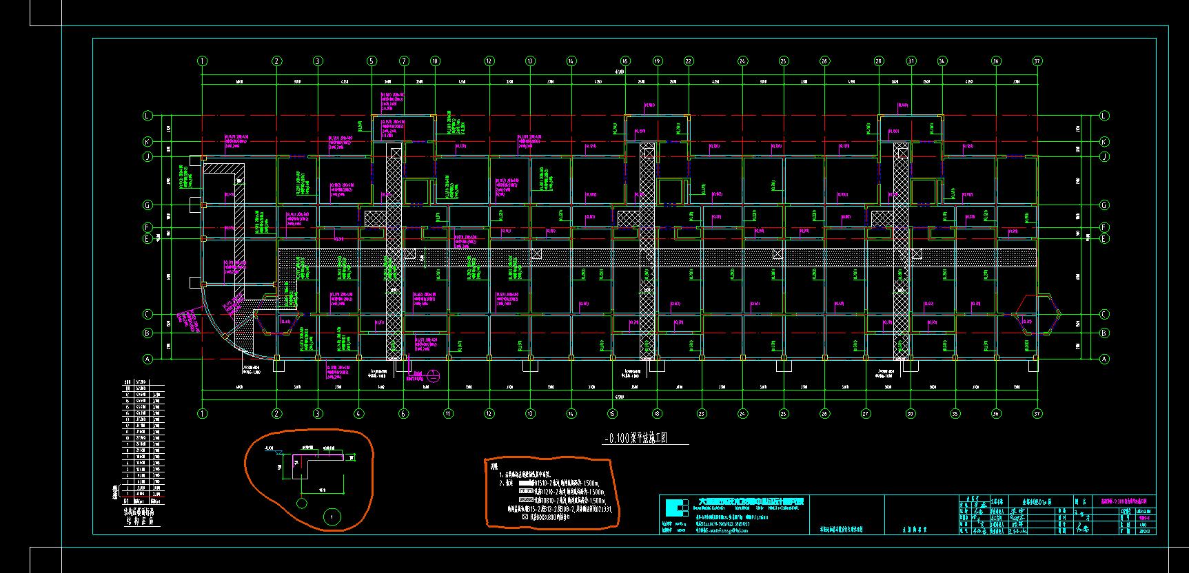Pick the bottom-row grid axis bubble 6

[x=403, y=414]
